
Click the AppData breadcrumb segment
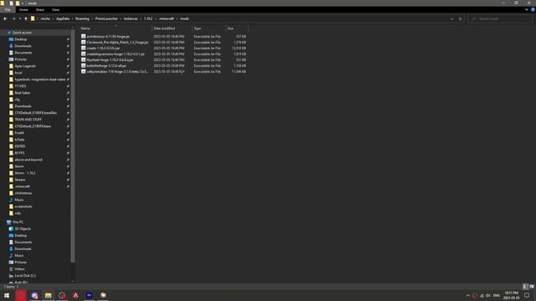click(63, 18)
